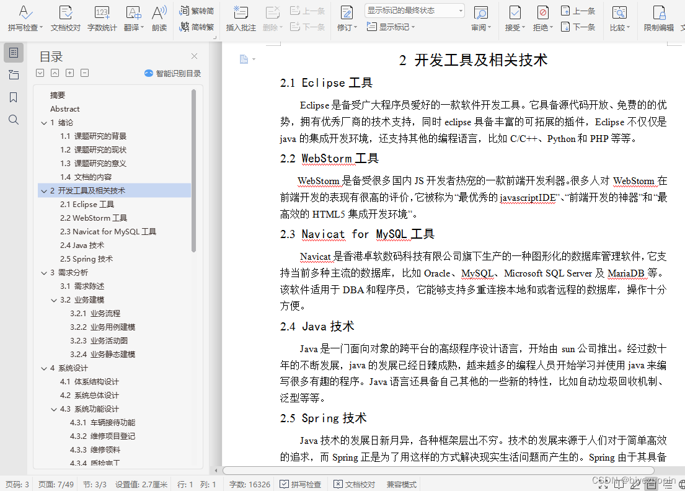Reject change with the 拒绝 icon
Viewport: 685px width, 491px height.
542,12
